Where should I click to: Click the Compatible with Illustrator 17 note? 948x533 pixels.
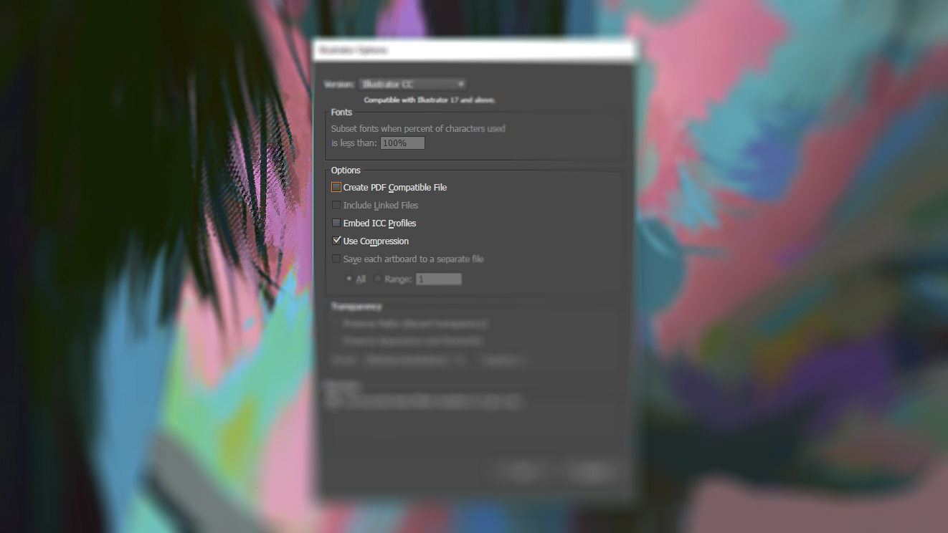pos(430,100)
